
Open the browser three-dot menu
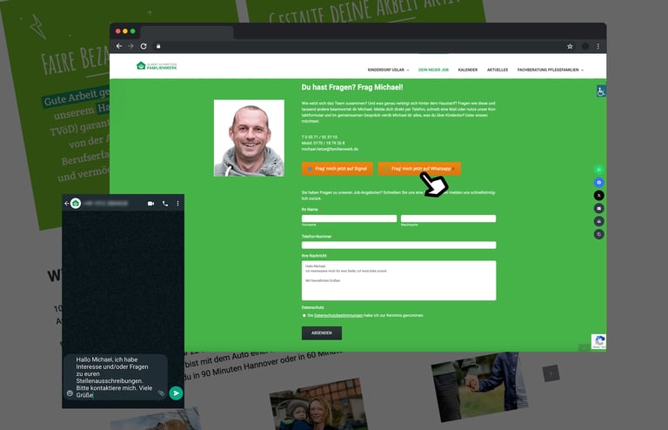[x=598, y=46]
